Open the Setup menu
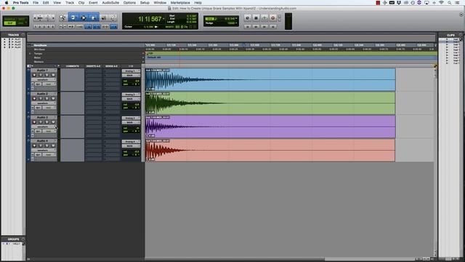The width and height of the screenshot is (465, 262). pos(145,3)
